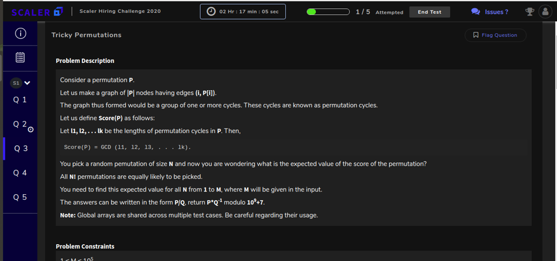Click the bookmark icon in Flag Question

tap(476, 35)
